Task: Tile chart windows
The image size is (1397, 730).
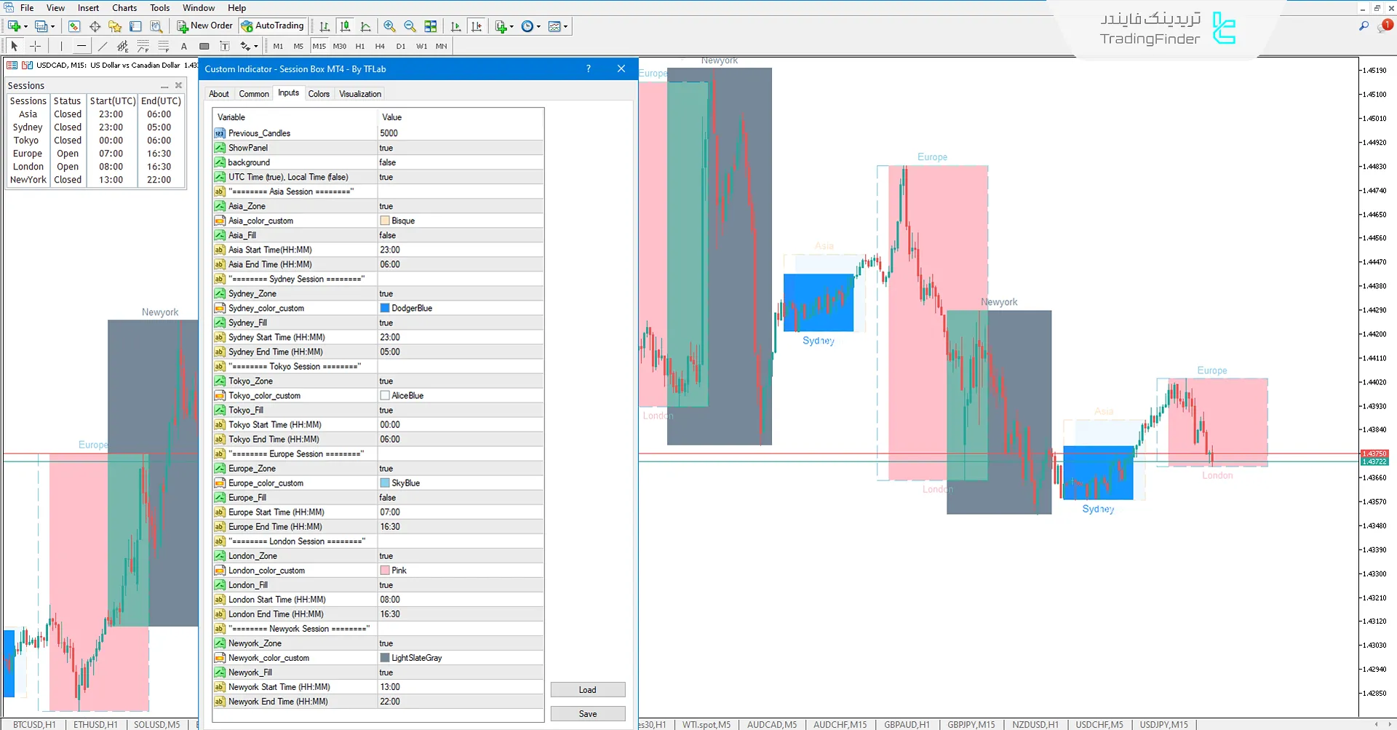Action: [x=431, y=25]
